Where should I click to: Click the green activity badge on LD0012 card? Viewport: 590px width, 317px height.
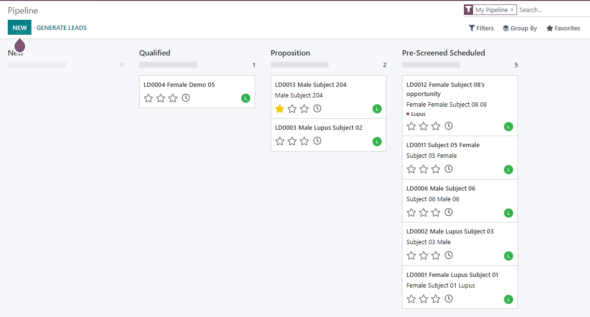[508, 126]
